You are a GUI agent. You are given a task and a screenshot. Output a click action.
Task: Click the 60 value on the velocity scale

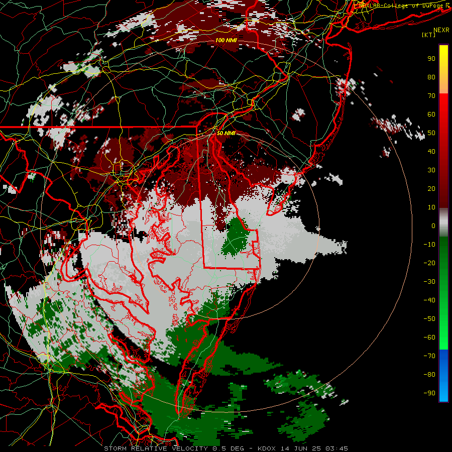pos(431,114)
